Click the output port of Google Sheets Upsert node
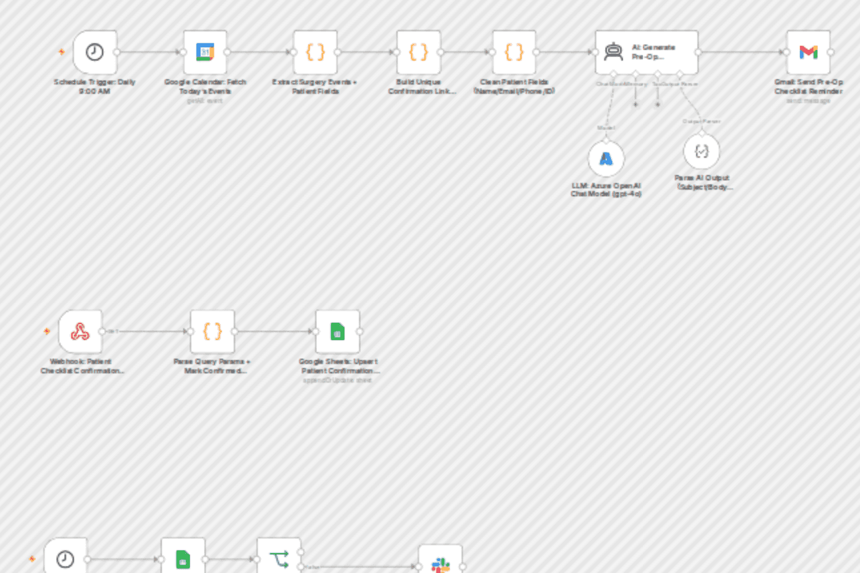Image resolution: width=860 pixels, height=573 pixels. pyautogui.click(x=360, y=331)
